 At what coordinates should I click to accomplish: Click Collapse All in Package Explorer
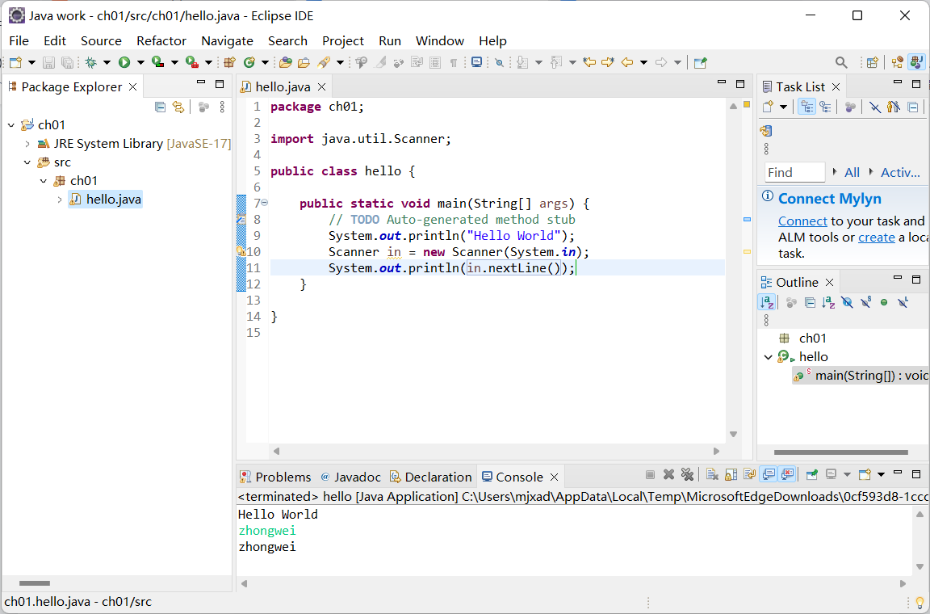(160, 107)
